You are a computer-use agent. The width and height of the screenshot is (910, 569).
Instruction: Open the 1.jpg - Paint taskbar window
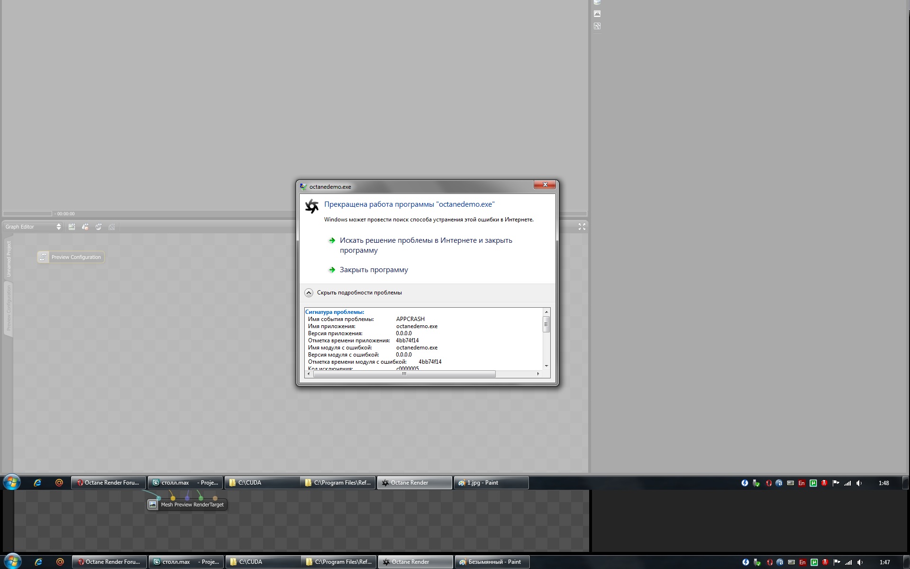(x=491, y=483)
